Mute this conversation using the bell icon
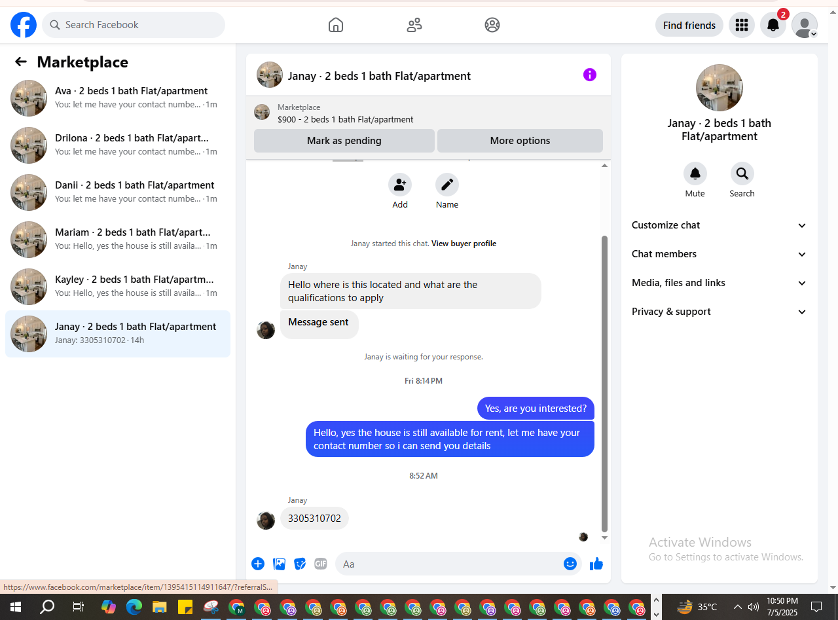Screen dimensions: 838x620 [x=695, y=173]
